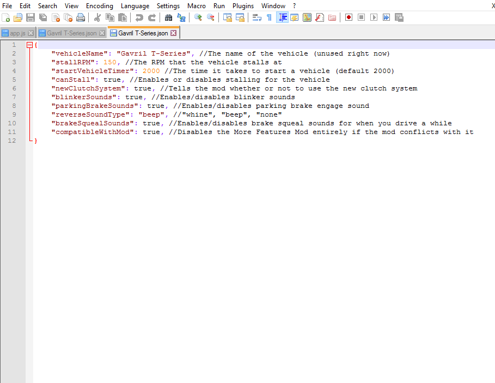The height and width of the screenshot is (383, 495).
Task: Click the Save All icon
Action: [43, 17]
